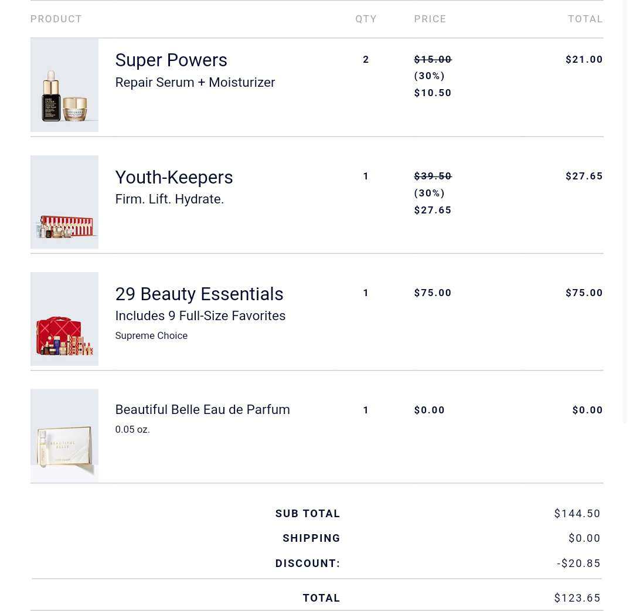Screen dimensions: 633x611
Task: Click the -$20.85 discount amount
Action: click(578, 564)
